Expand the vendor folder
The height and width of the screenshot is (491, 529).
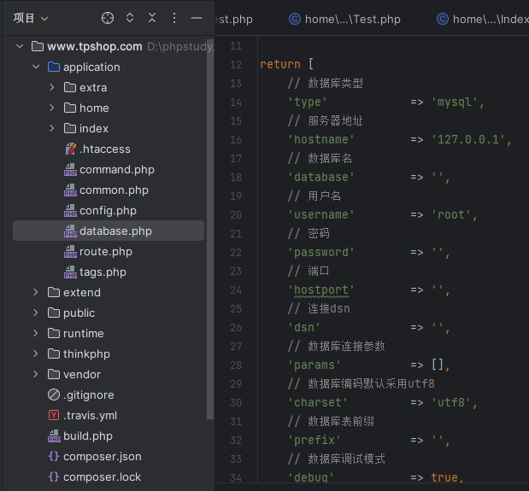tap(36, 374)
